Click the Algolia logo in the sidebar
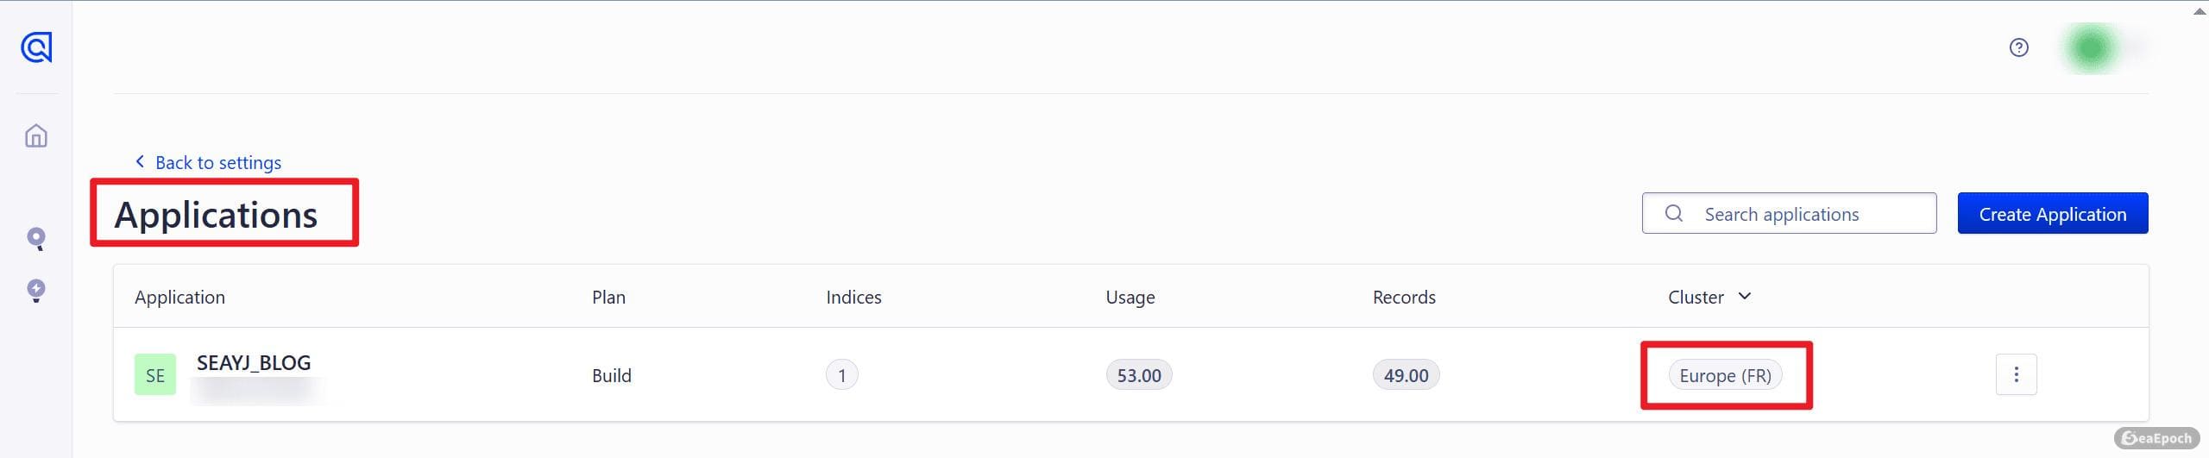The height and width of the screenshot is (458, 2209). [x=36, y=47]
